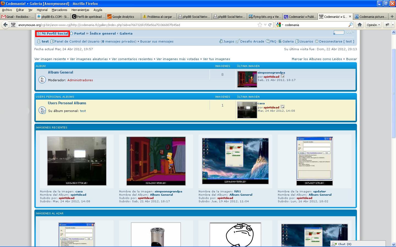Click the font size change icon
Viewport: 396px width, 247px height.
pos(350,32)
